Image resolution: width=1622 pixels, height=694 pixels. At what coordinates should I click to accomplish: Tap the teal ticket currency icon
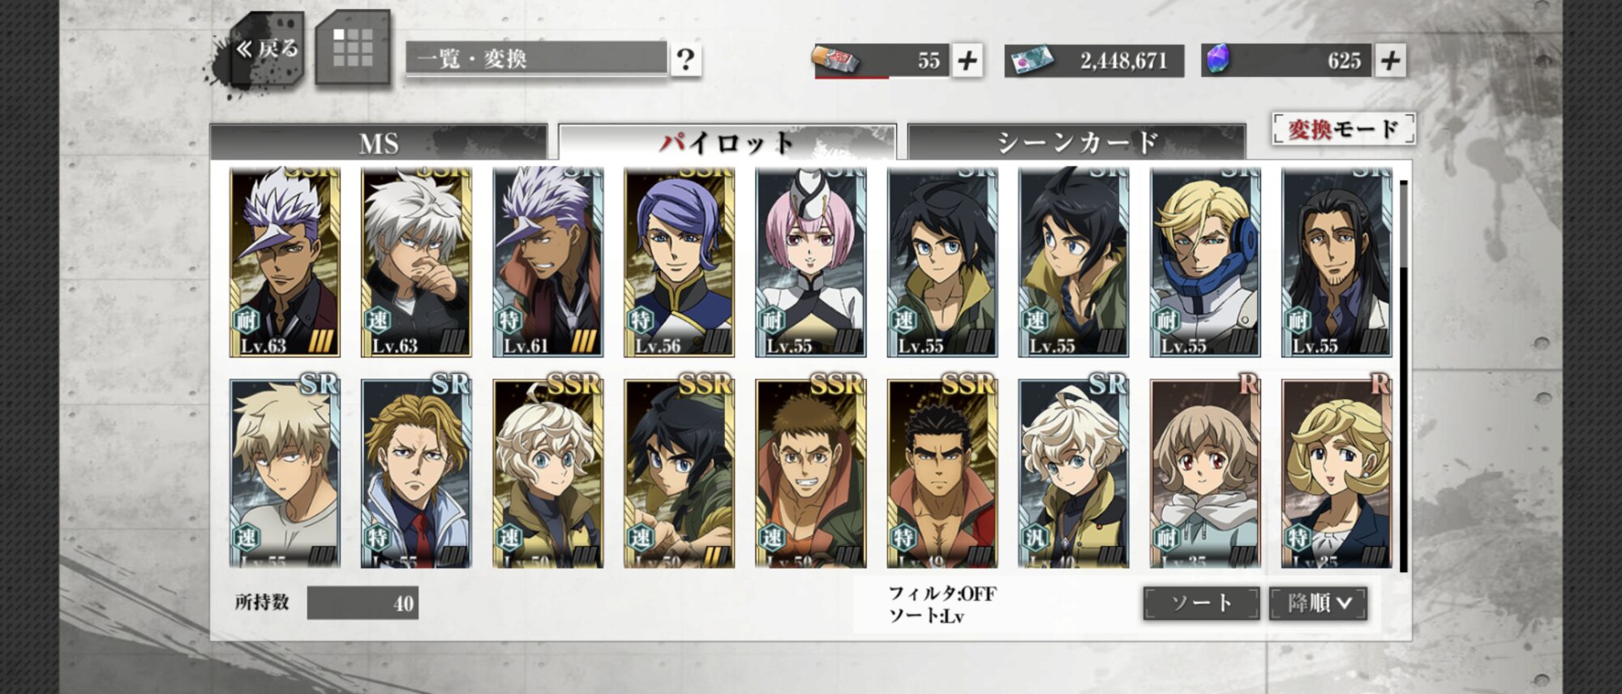(1029, 59)
